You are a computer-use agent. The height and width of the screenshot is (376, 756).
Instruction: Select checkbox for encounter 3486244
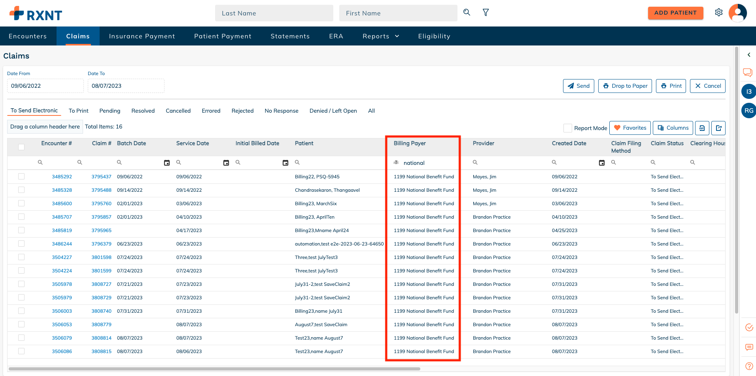(x=21, y=244)
